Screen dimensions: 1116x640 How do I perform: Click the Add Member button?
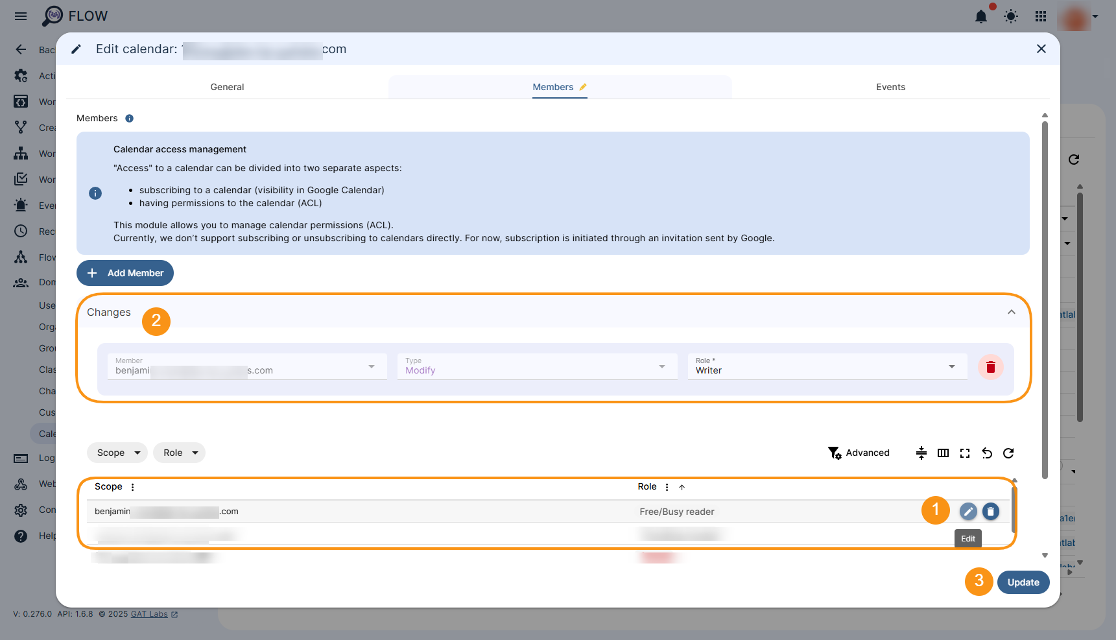[x=125, y=273]
